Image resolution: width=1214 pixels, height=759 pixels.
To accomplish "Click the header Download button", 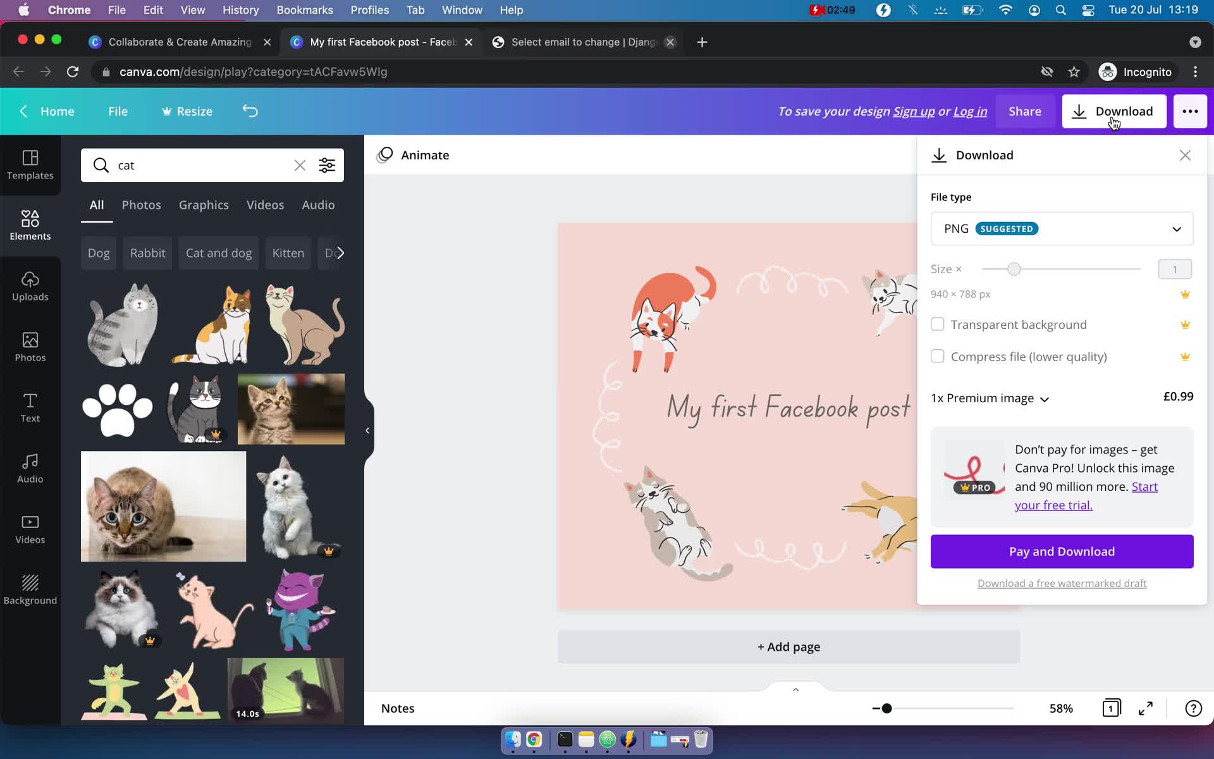I will pos(1113,111).
